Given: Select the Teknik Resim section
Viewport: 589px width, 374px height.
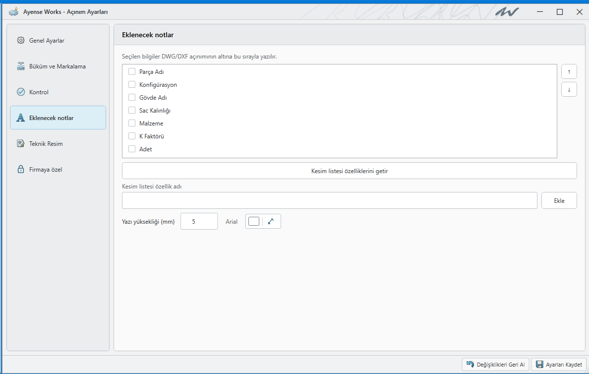Looking at the screenshot, I should pos(58,143).
